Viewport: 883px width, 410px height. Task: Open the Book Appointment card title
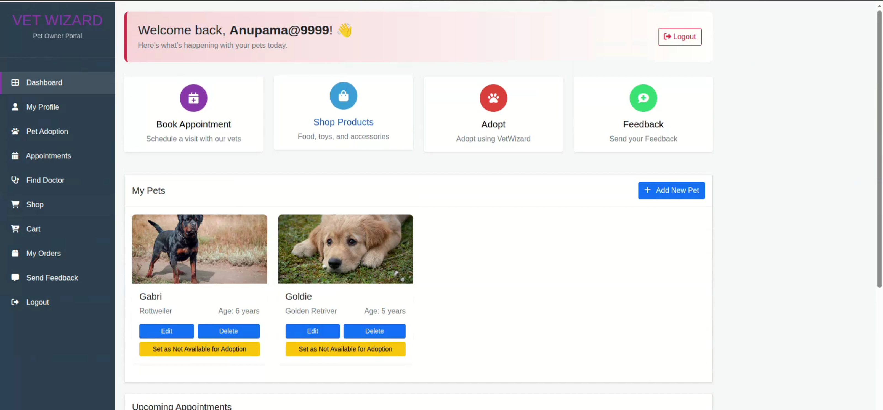coord(193,124)
